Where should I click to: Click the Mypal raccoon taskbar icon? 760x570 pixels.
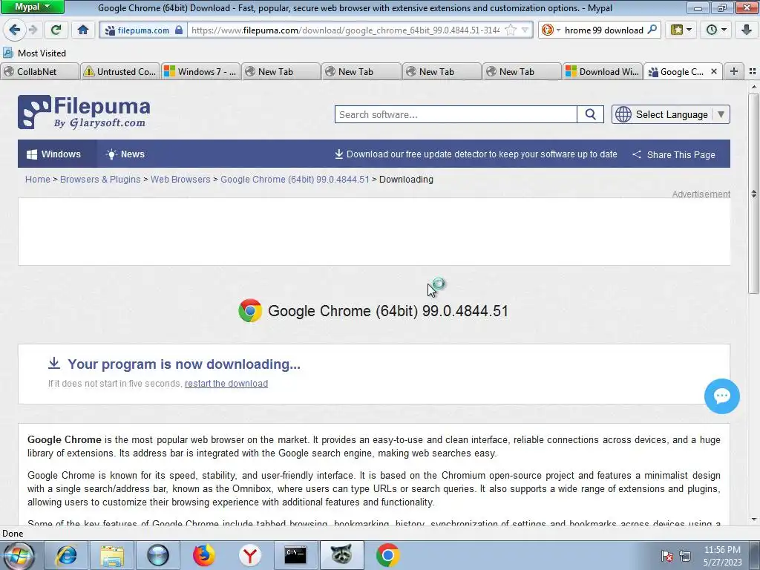[x=341, y=555]
